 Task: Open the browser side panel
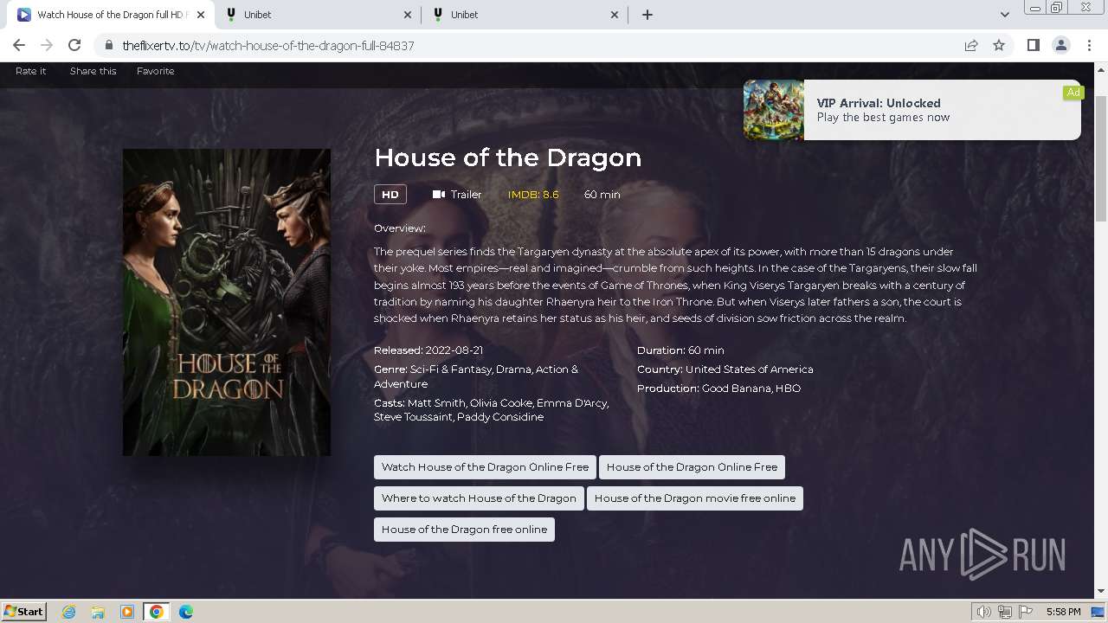(x=1033, y=45)
